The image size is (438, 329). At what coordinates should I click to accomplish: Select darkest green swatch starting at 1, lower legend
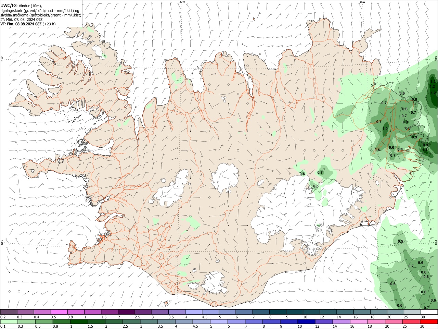click(x=79, y=322)
